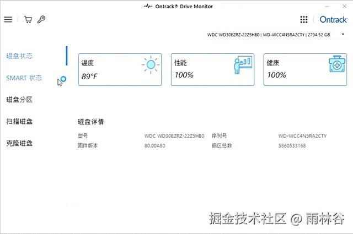Minimize the Drive Monitor window
Screen dimensions: 353x234
[x=327, y=6]
